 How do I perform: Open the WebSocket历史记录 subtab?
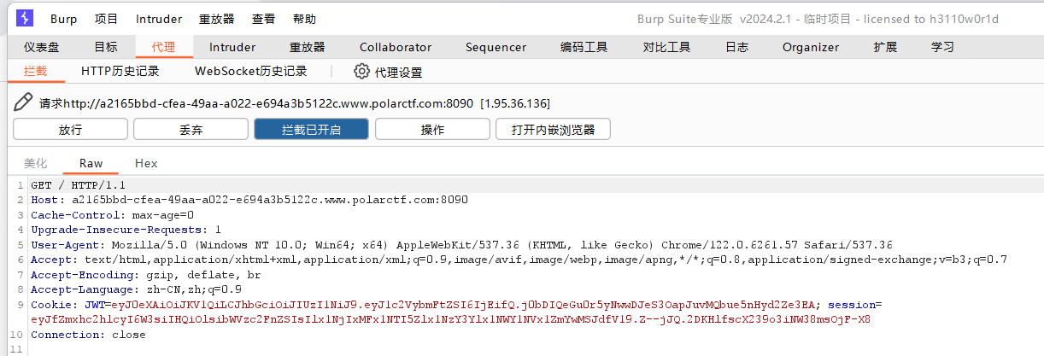pyautogui.click(x=251, y=72)
